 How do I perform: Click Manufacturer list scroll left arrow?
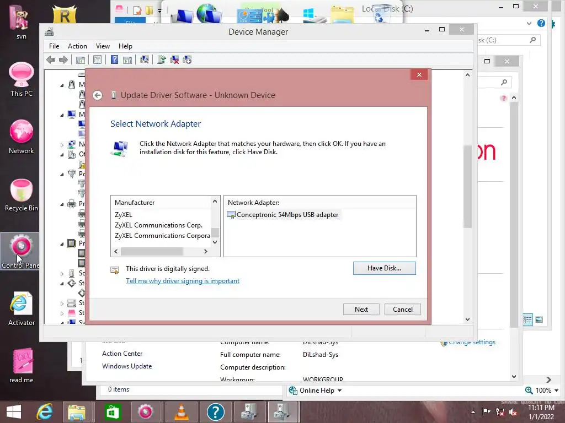tap(116, 251)
